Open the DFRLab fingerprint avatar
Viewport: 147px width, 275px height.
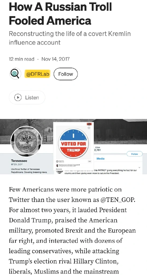pos(15,74)
